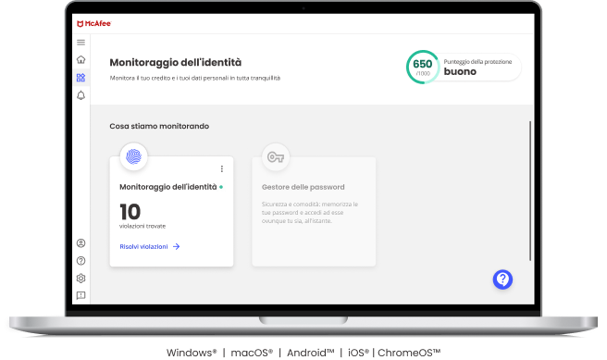Click the fingerprint identity icon
Screen dimensions: 607x360
[133, 156]
